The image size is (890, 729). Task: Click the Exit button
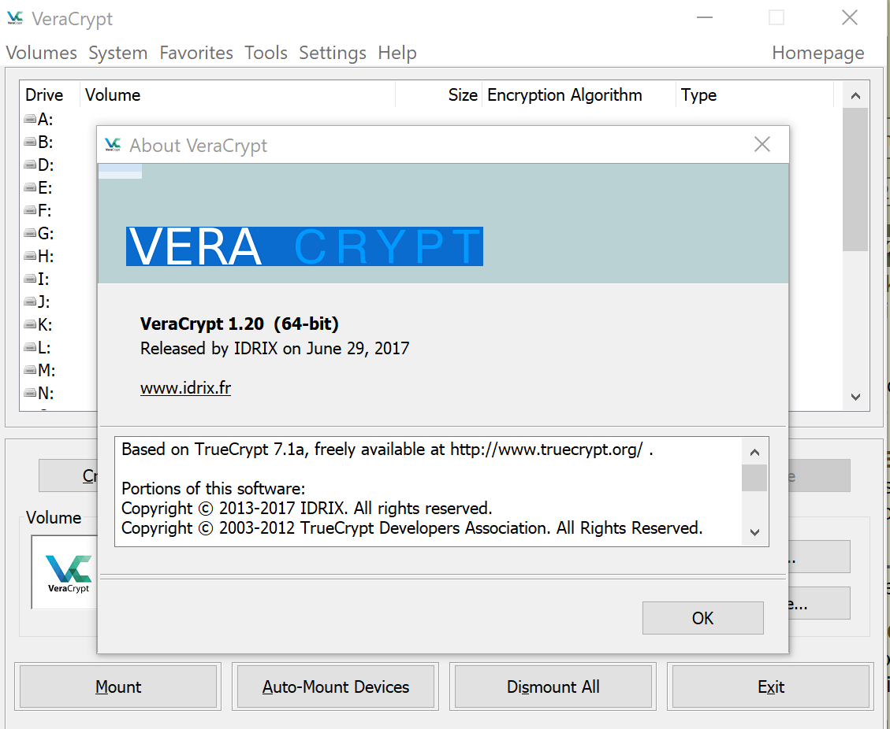[x=771, y=686]
